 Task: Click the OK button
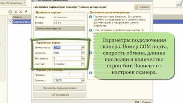click(137, 102)
